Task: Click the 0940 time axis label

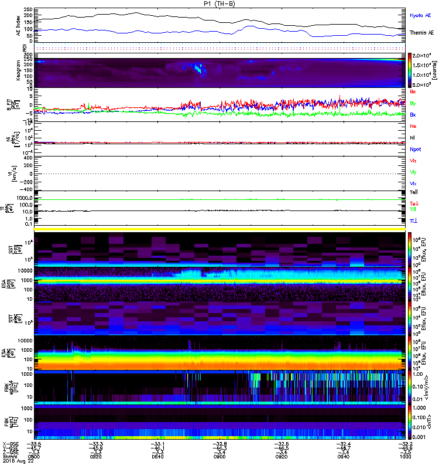Action: [343, 457]
